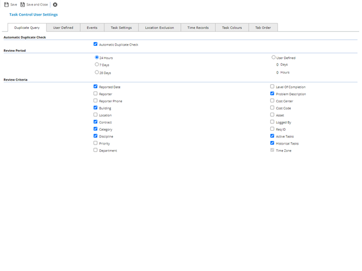The width and height of the screenshot is (362, 271).
Task: Go to the Task Settings tab
Action: [x=121, y=28]
